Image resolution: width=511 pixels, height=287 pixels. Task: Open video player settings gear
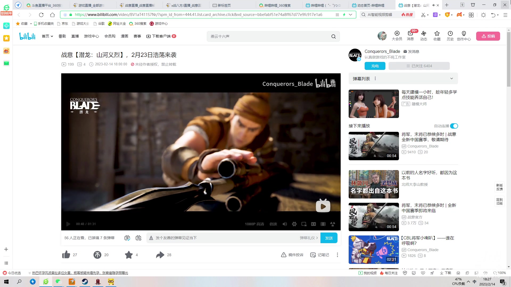[x=294, y=224]
